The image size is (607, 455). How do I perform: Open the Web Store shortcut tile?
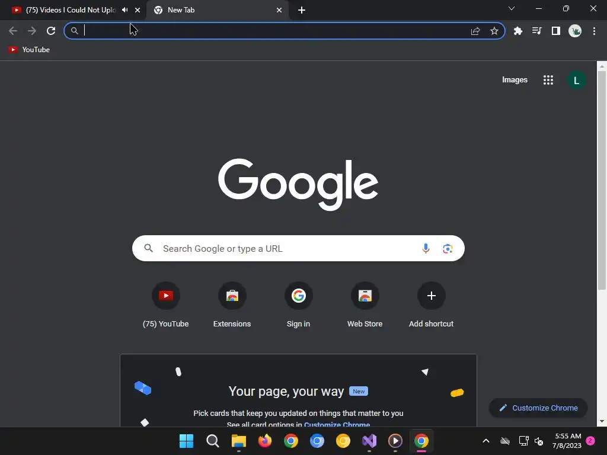coord(365,306)
